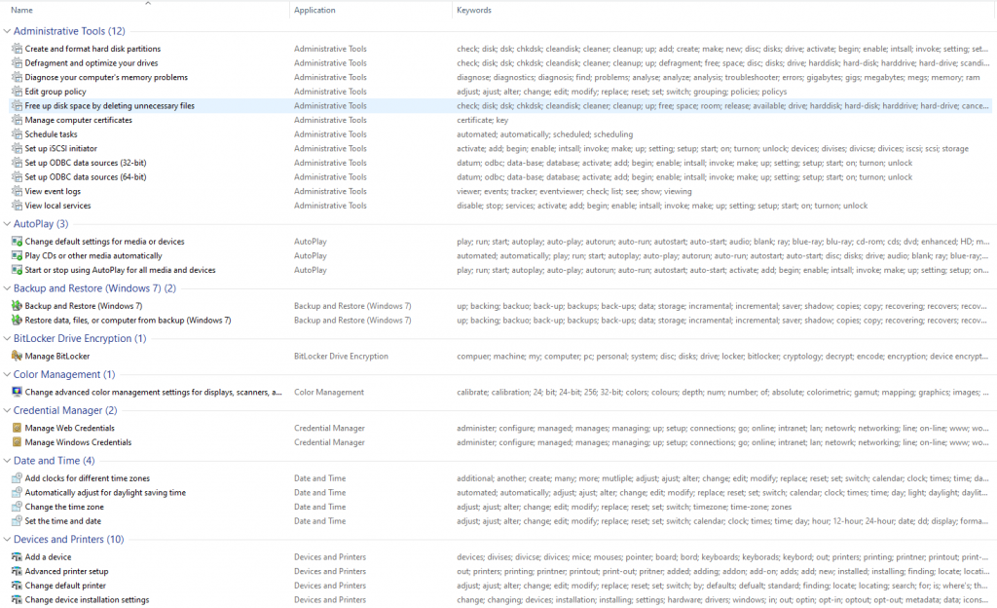Select Change device installation settings

[x=87, y=600]
